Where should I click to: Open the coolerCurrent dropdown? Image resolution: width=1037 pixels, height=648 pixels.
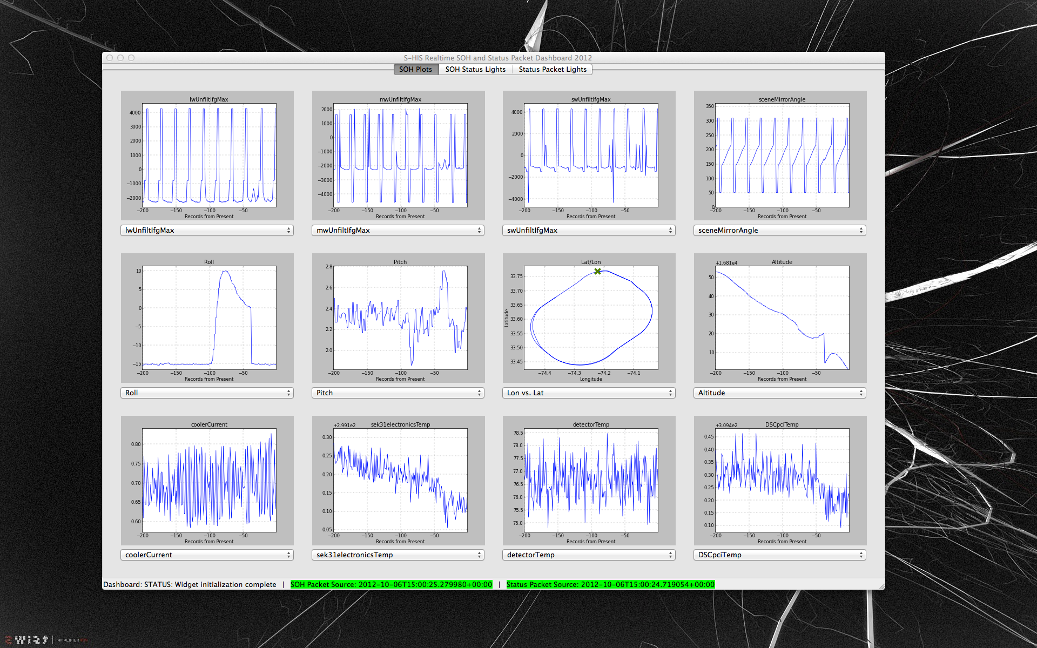[x=207, y=555]
